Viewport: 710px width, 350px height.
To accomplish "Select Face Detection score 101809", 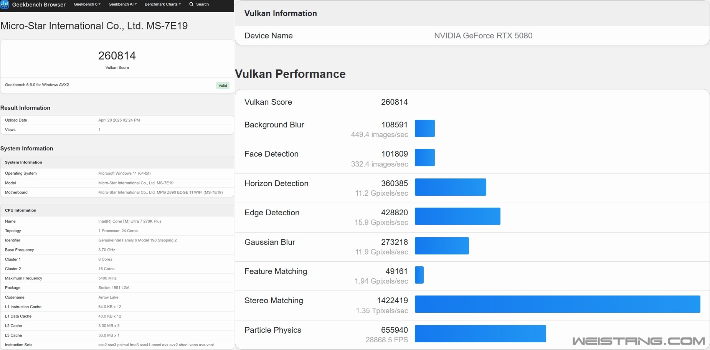I will [x=395, y=154].
